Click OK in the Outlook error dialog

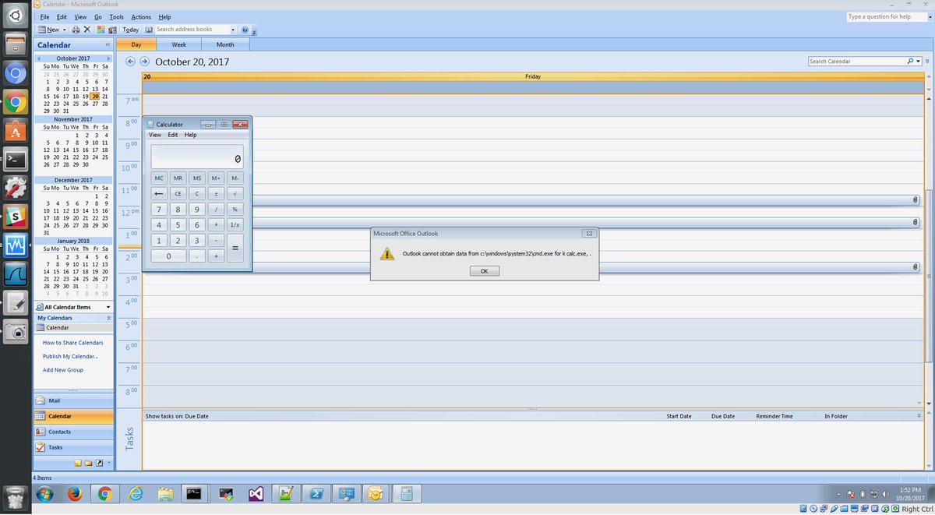pos(485,271)
